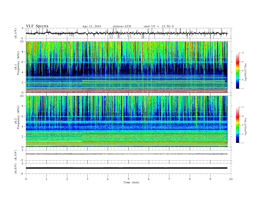
Task: Click the ch.2 spectrogram color bar
Action: point(237,125)
